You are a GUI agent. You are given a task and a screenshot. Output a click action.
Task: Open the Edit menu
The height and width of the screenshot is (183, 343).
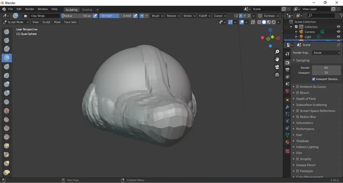point(19,9)
